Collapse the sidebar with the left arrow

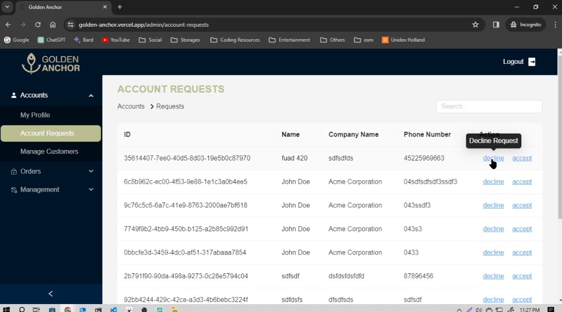(x=51, y=294)
